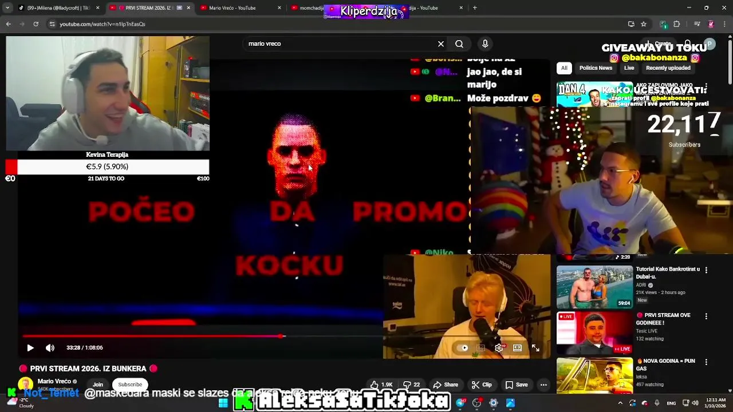Open taskbar Settings gear app
This screenshot has height=412, width=733.
(493, 403)
